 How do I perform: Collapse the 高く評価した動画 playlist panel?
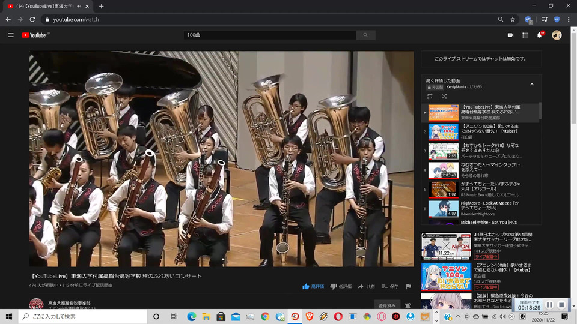point(532,84)
